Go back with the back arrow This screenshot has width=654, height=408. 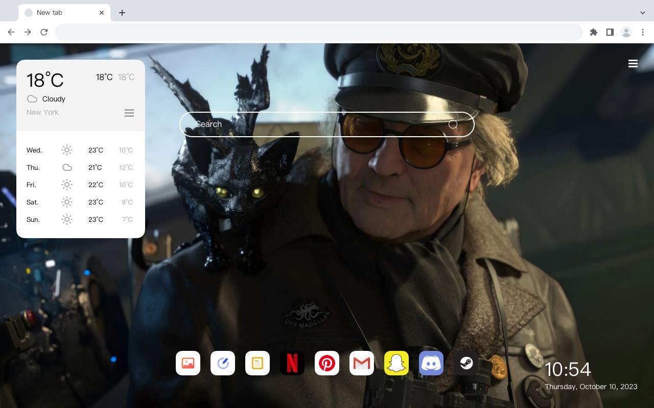click(x=11, y=32)
